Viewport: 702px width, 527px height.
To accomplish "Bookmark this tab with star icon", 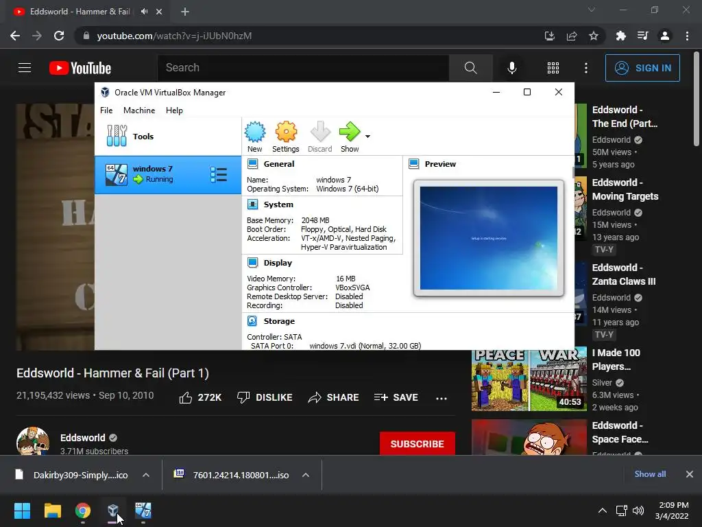I will tap(594, 36).
